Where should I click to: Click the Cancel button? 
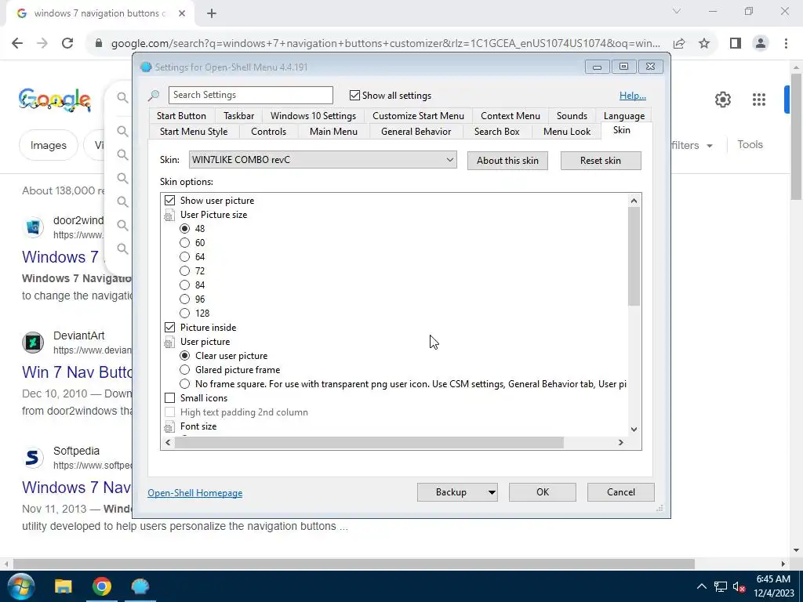[621, 492]
